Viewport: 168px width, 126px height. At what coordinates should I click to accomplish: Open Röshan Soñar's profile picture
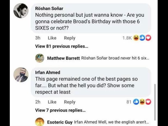coord(21,11)
